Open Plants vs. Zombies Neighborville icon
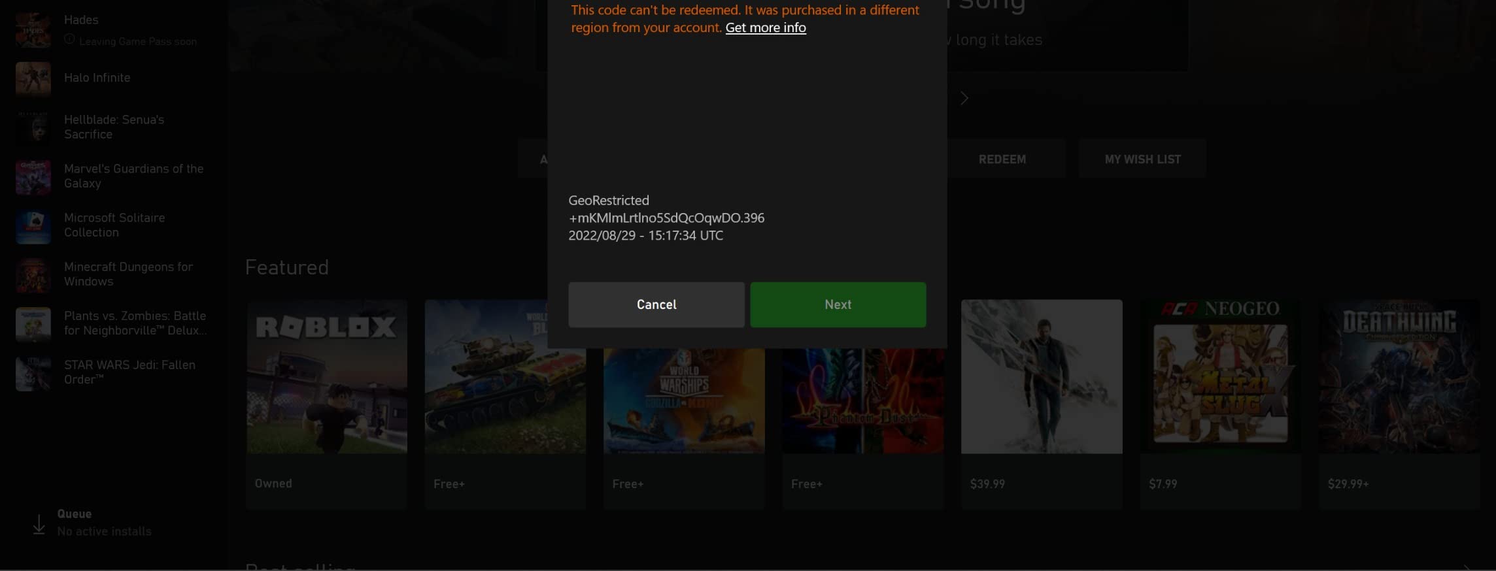 tap(33, 324)
